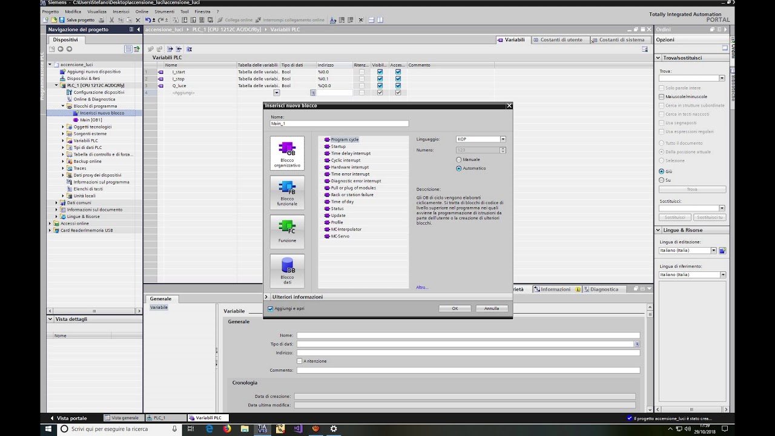Select the Manuale radio button
This screenshot has width=775, height=436.
[x=459, y=160]
